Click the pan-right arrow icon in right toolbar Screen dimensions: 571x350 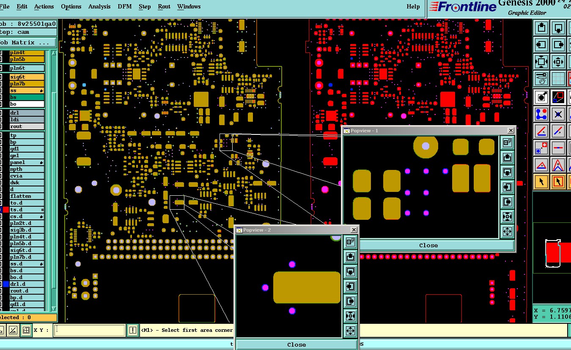click(558, 44)
